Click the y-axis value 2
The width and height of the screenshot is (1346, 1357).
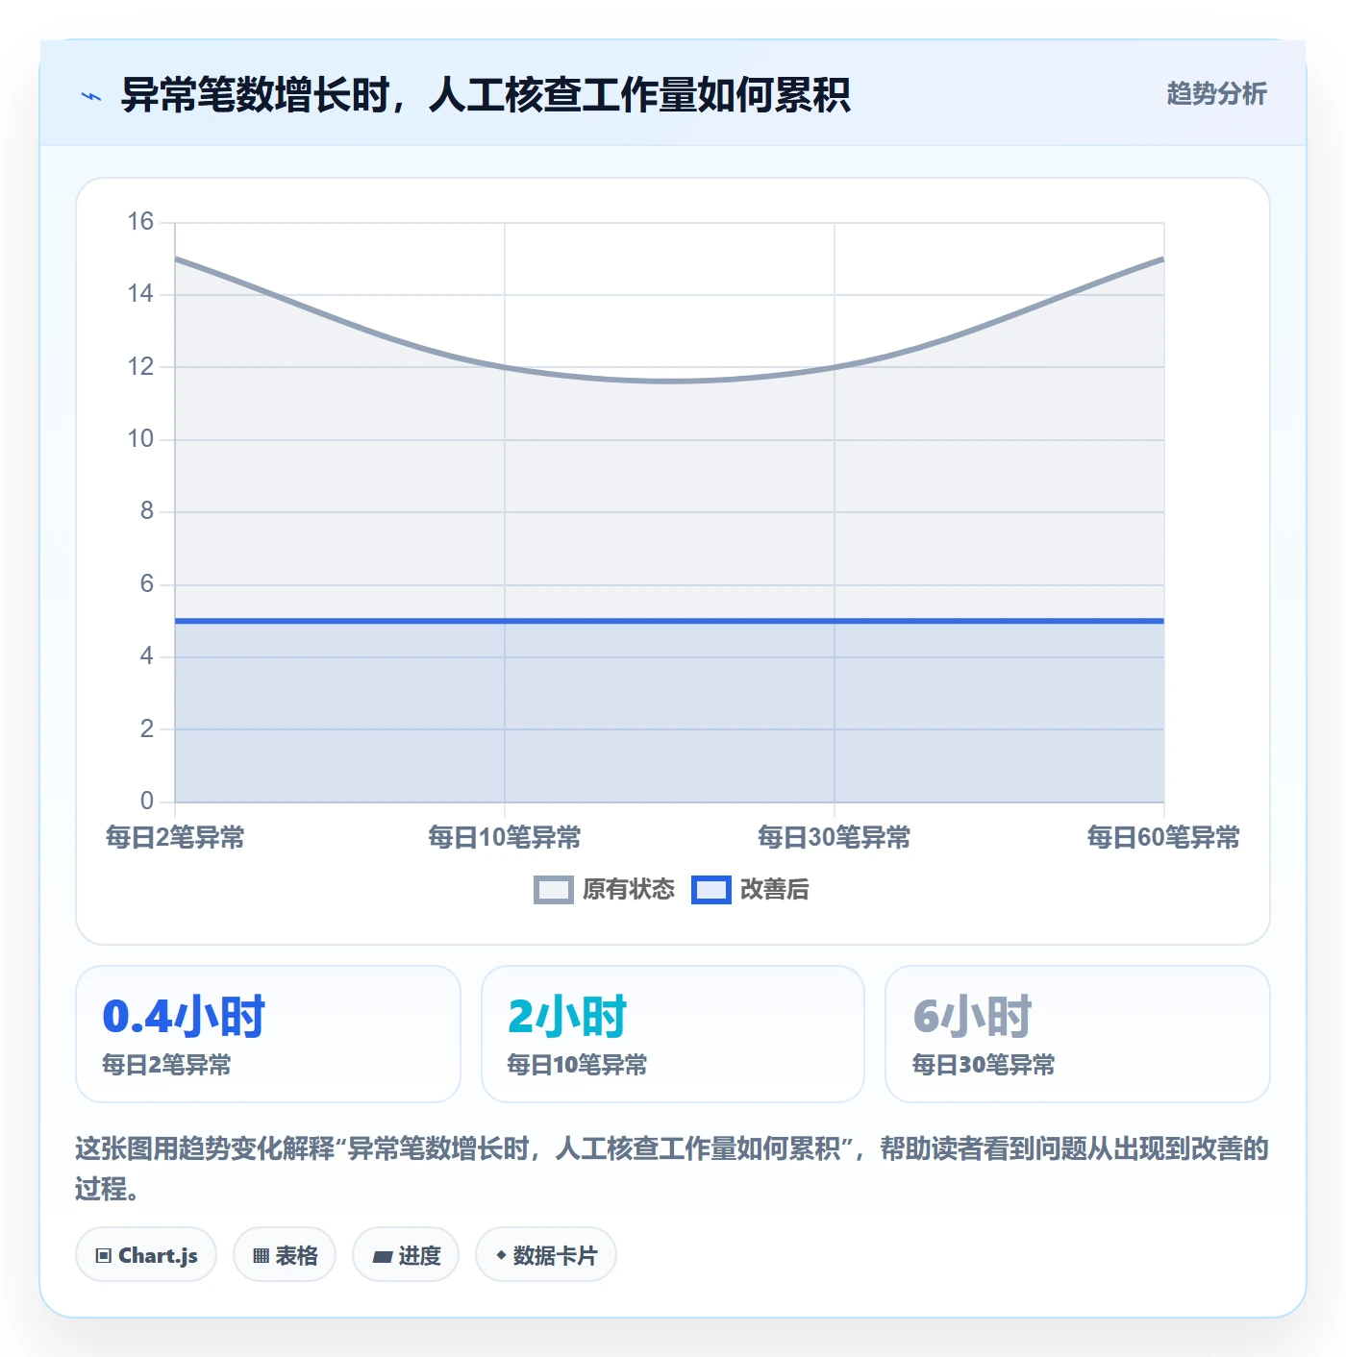click(147, 729)
